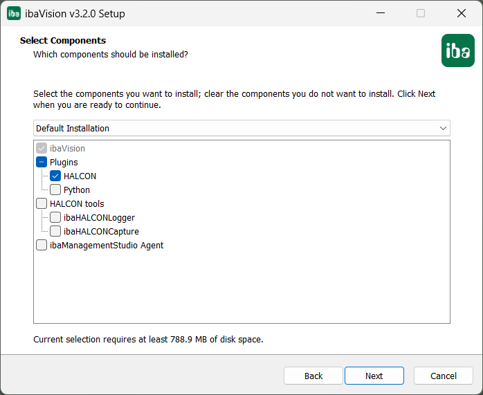
Task: Select the ibaVision label text
Action: [x=67, y=149]
